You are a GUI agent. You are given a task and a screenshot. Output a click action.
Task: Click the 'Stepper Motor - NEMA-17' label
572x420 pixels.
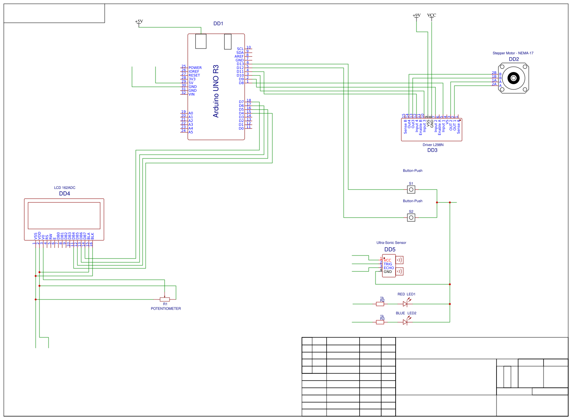513,53
